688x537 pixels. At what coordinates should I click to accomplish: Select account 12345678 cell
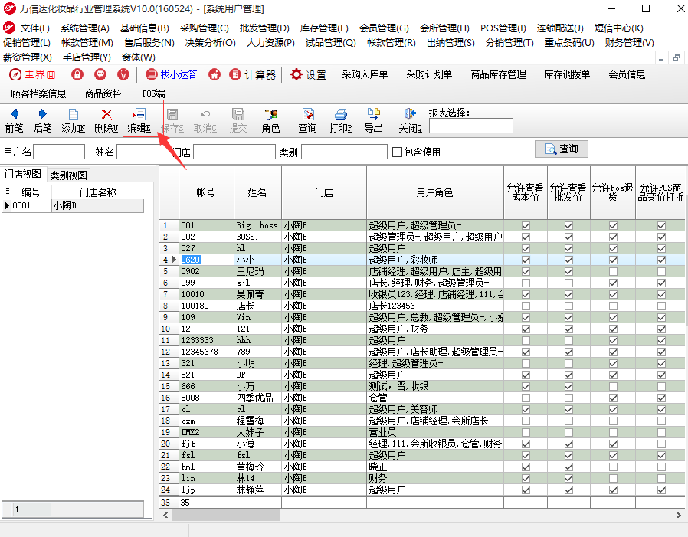(206, 352)
